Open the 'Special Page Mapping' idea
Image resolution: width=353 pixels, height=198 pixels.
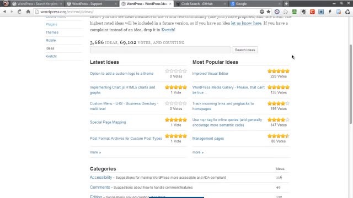pos(108,122)
